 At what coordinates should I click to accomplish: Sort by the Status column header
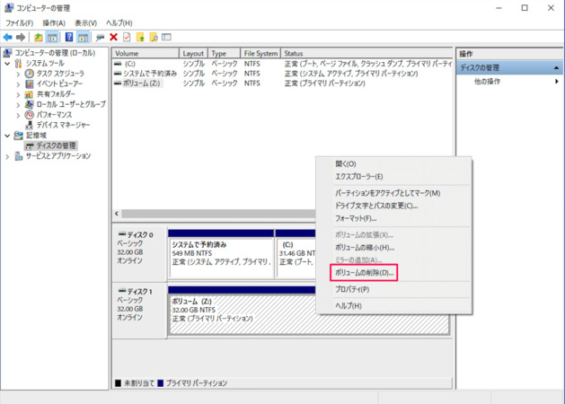tap(366, 53)
